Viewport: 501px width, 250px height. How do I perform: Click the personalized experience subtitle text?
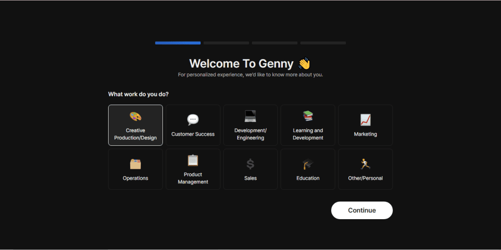(x=250, y=75)
